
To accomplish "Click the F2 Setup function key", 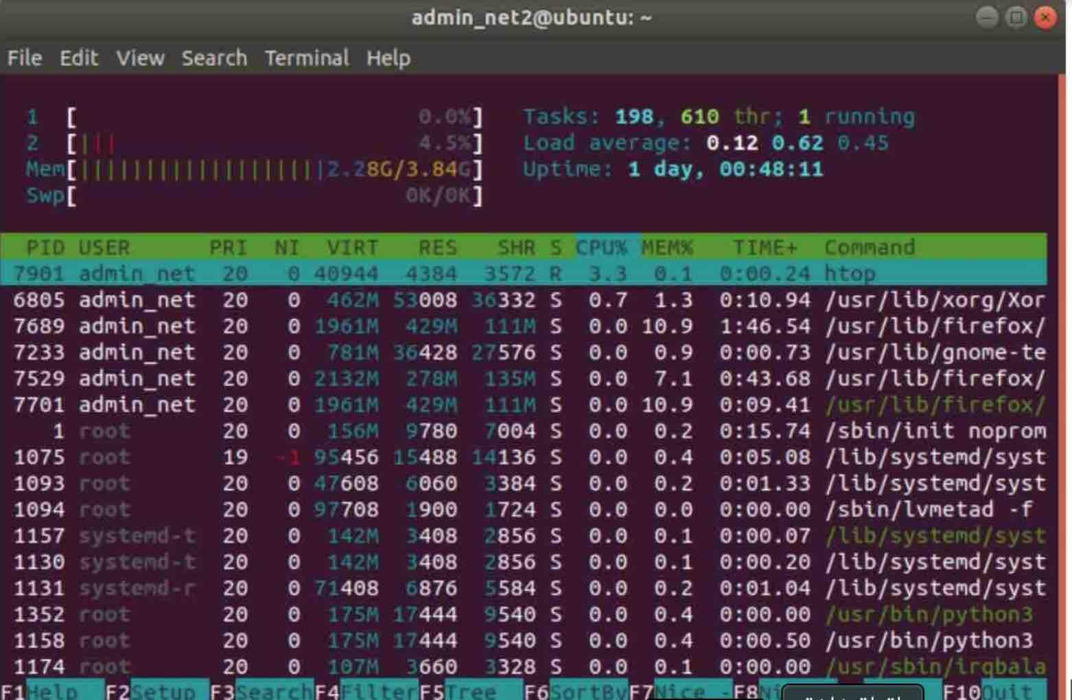I will (x=157, y=690).
